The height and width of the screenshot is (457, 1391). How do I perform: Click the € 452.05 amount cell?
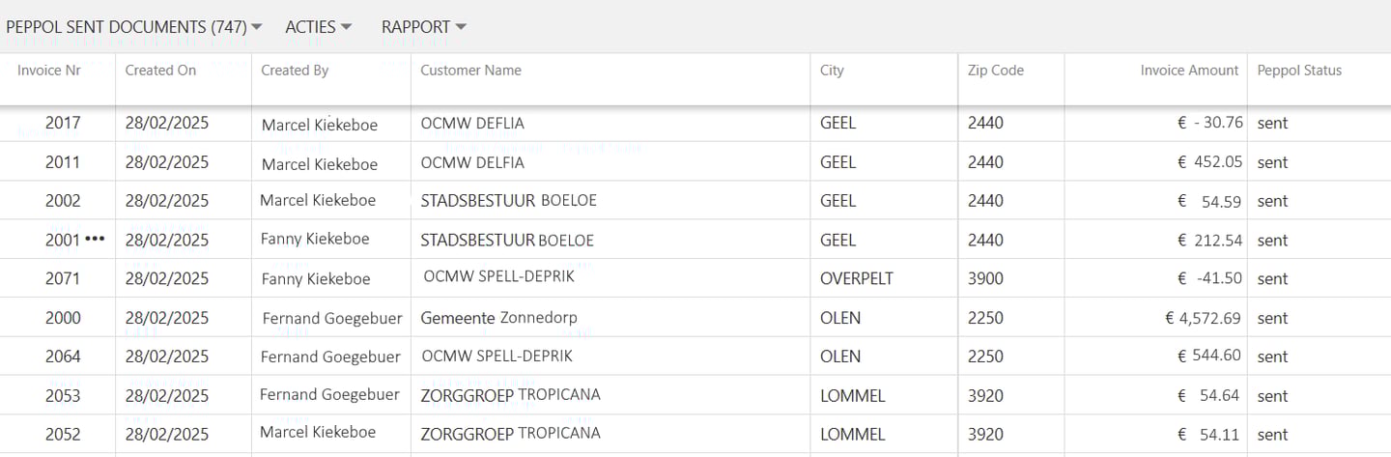coord(1209,162)
